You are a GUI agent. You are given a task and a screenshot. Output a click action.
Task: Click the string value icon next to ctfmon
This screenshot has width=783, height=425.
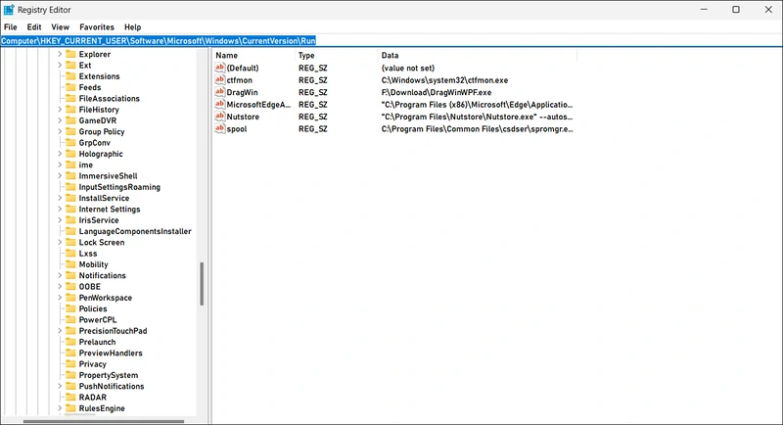219,80
